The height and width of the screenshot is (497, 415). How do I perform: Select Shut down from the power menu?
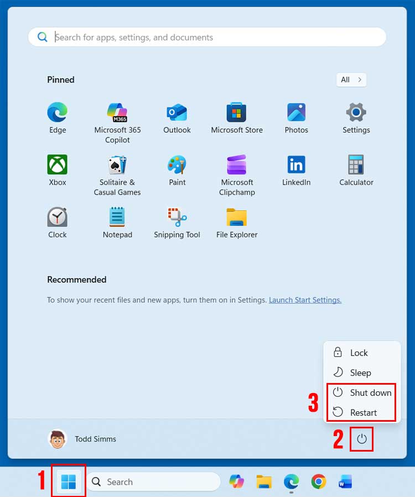pos(362,392)
